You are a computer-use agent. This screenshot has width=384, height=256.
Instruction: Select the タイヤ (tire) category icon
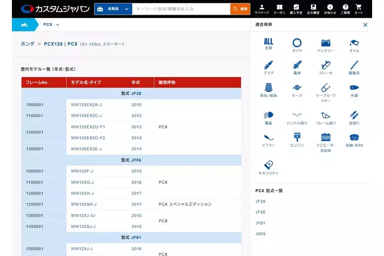pyautogui.click(x=297, y=45)
